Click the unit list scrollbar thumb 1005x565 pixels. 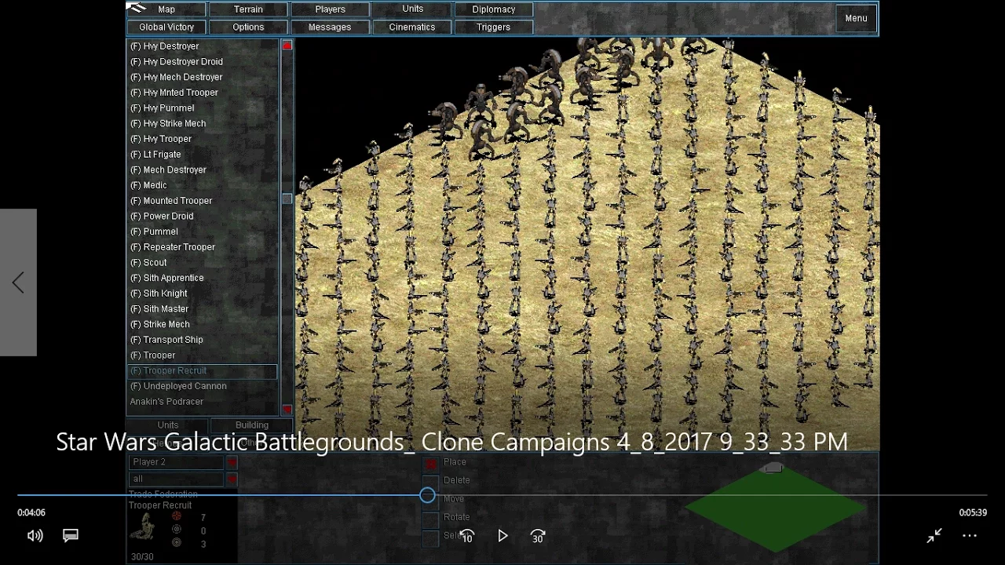(287, 199)
